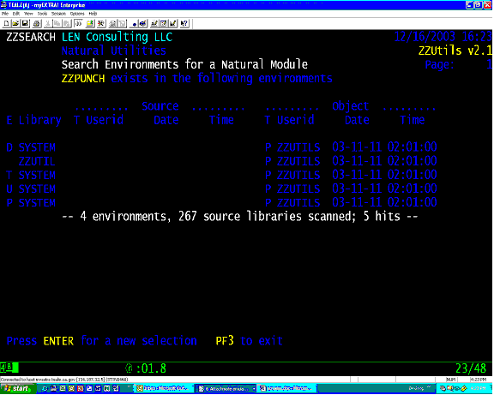
Task: Click 'Natural Utilities' heading text
Action: (114, 51)
